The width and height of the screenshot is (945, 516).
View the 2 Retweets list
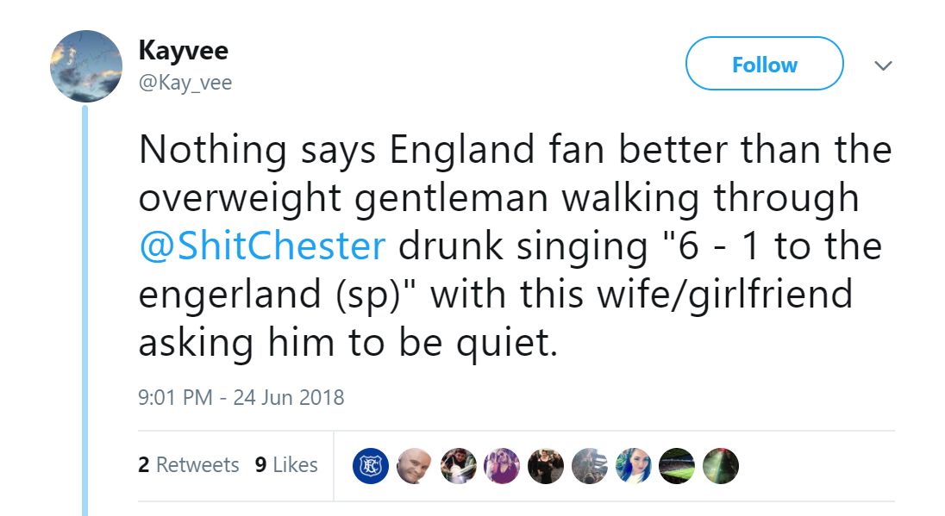(191, 464)
